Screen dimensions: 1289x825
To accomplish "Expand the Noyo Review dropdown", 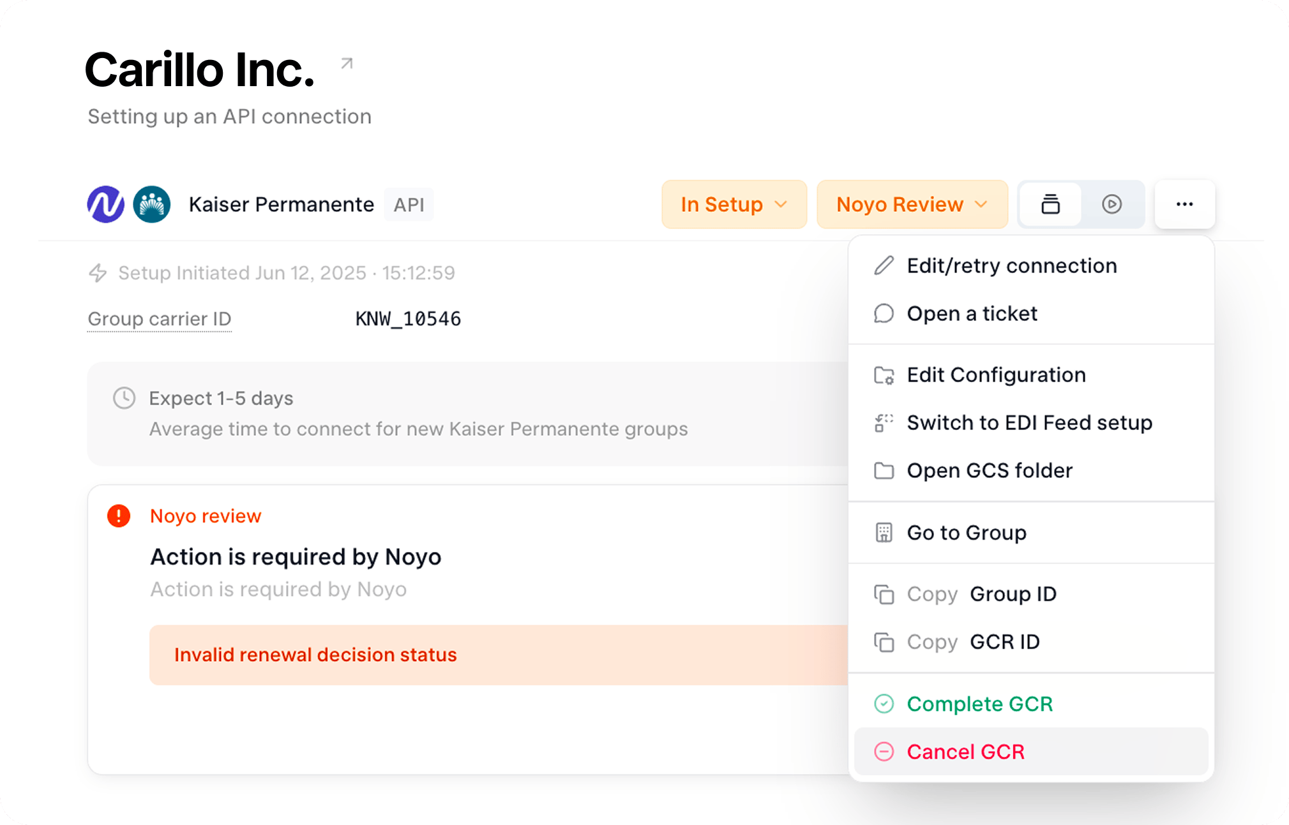I will coord(912,204).
